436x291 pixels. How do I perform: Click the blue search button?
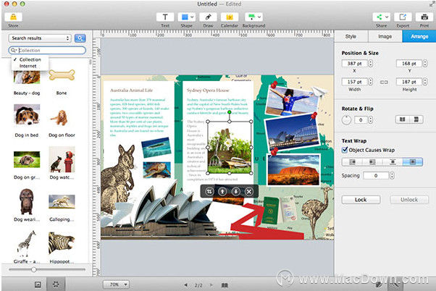(x=80, y=38)
